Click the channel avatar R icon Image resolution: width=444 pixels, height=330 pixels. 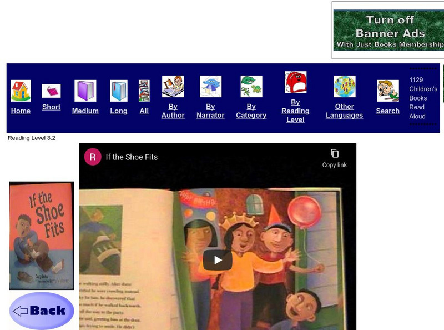click(x=93, y=157)
